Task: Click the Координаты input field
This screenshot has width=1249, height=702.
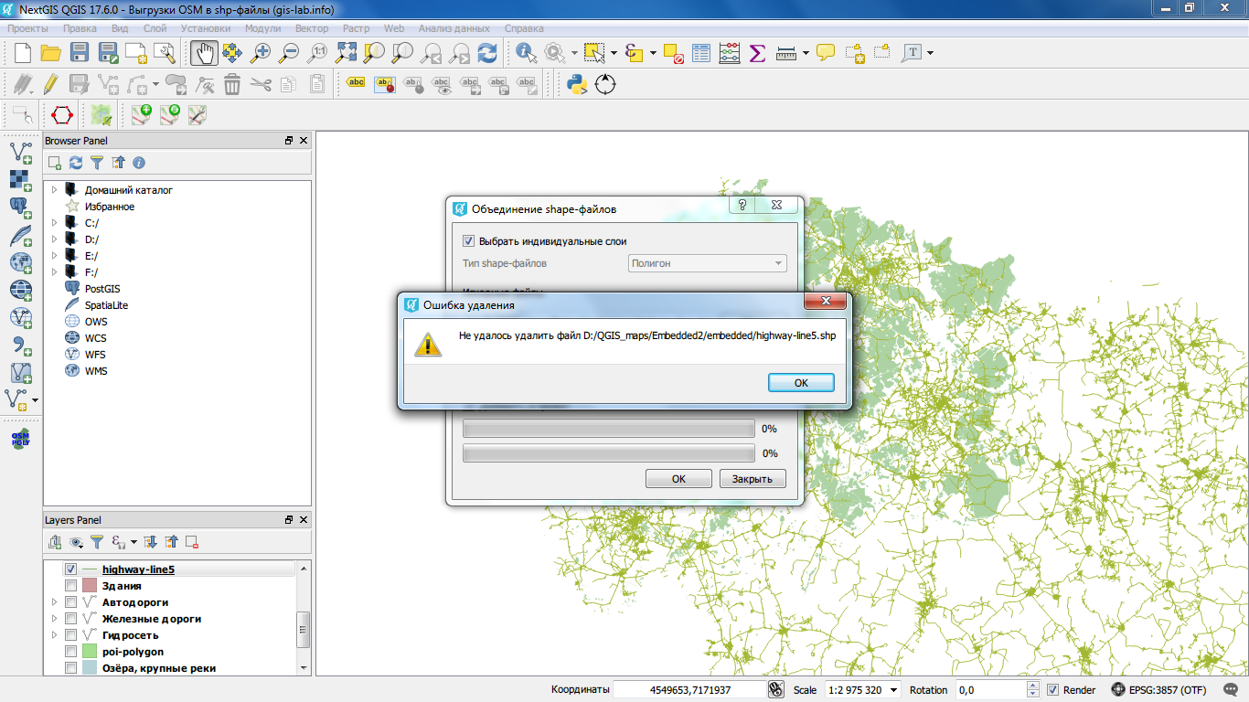Action: (689, 690)
